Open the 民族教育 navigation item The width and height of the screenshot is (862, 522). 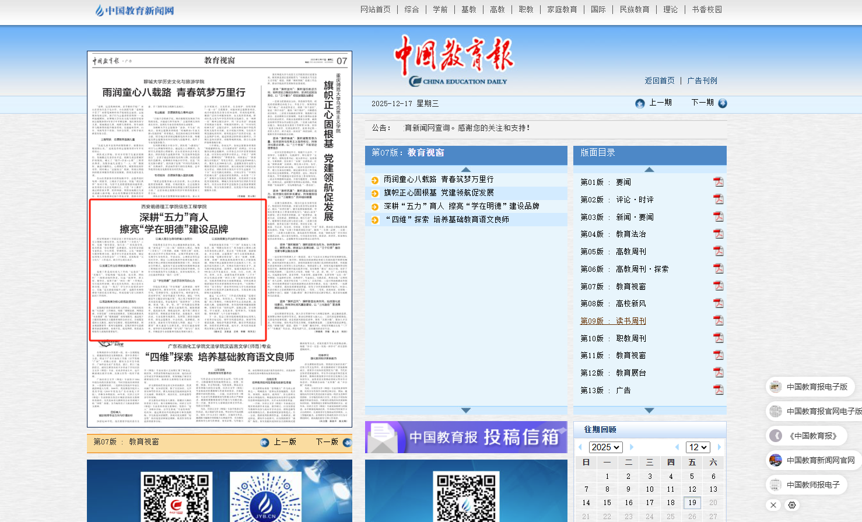(635, 9)
